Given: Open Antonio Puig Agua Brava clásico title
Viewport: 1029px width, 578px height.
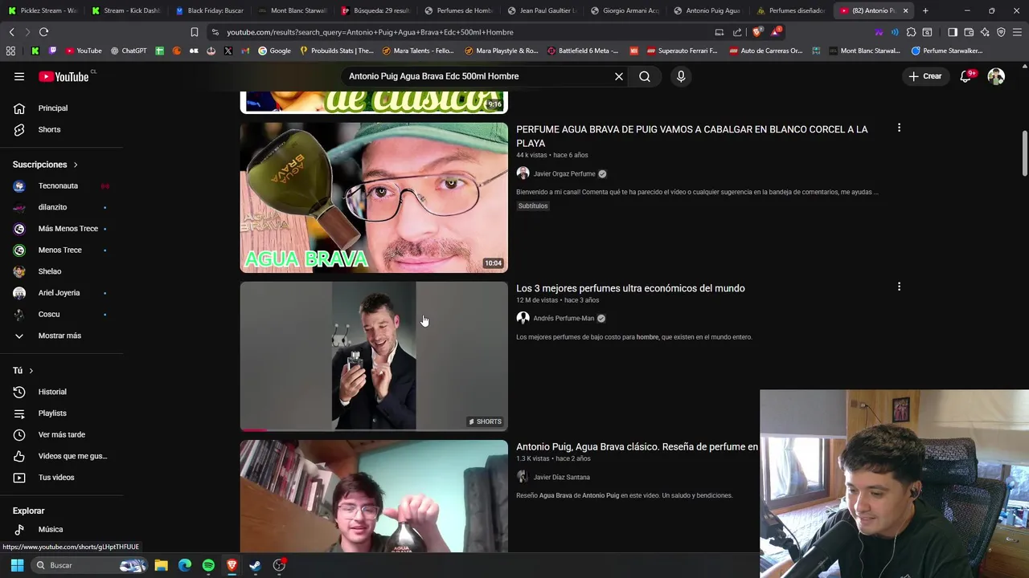Looking at the screenshot, I should [x=637, y=446].
